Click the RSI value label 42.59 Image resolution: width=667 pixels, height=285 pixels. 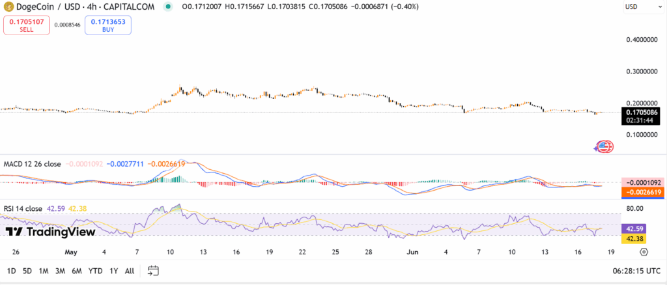click(634, 228)
